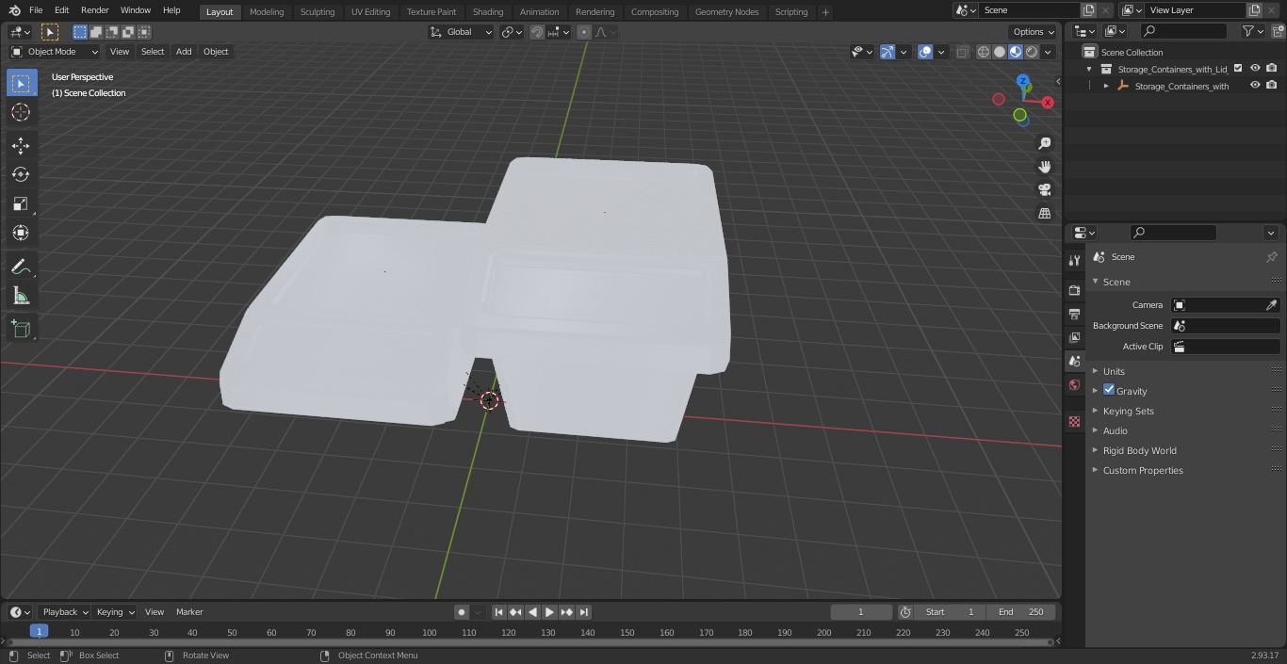Open Keying dropdown in timeline
The width and height of the screenshot is (1287, 664).
click(115, 612)
